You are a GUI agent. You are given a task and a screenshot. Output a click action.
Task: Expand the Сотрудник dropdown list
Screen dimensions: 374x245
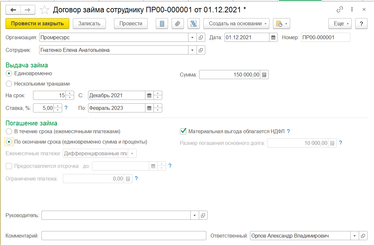pyautogui.click(x=192, y=50)
